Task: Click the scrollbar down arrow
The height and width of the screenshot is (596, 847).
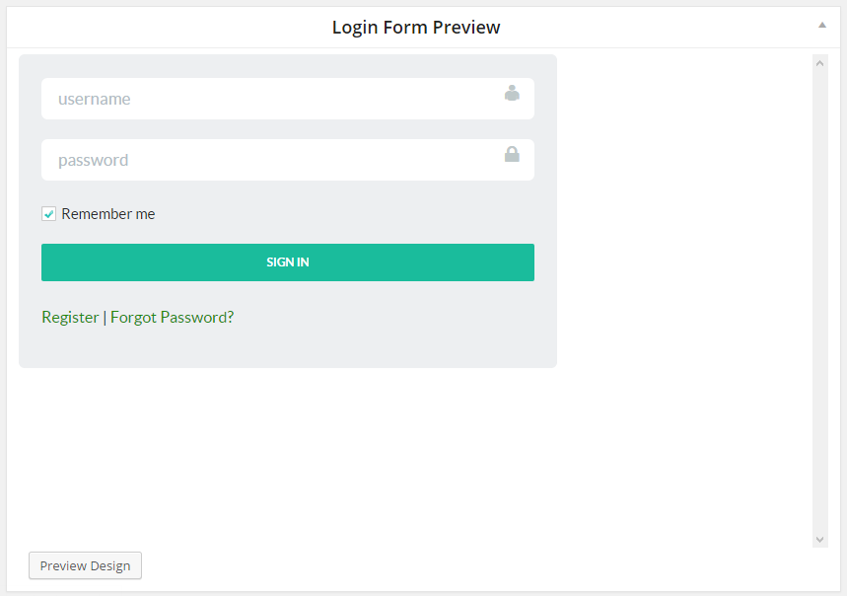Action: (x=820, y=539)
